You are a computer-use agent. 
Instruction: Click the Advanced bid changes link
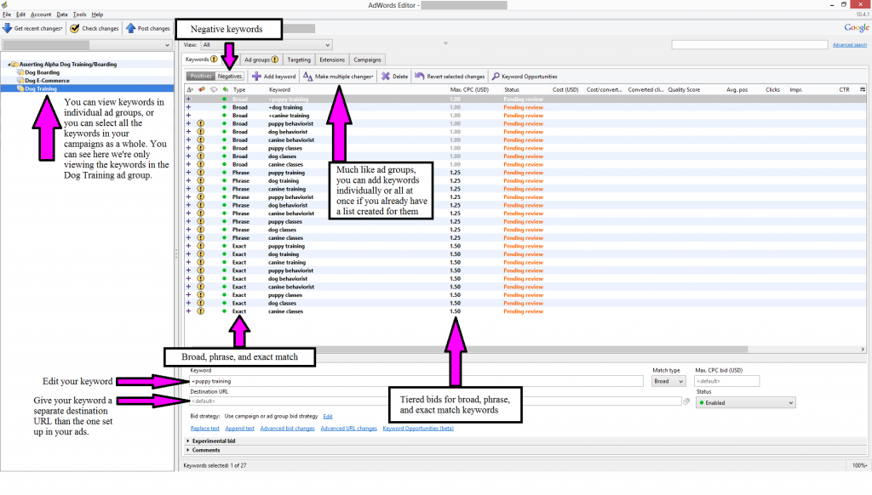pyautogui.click(x=288, y=429)
